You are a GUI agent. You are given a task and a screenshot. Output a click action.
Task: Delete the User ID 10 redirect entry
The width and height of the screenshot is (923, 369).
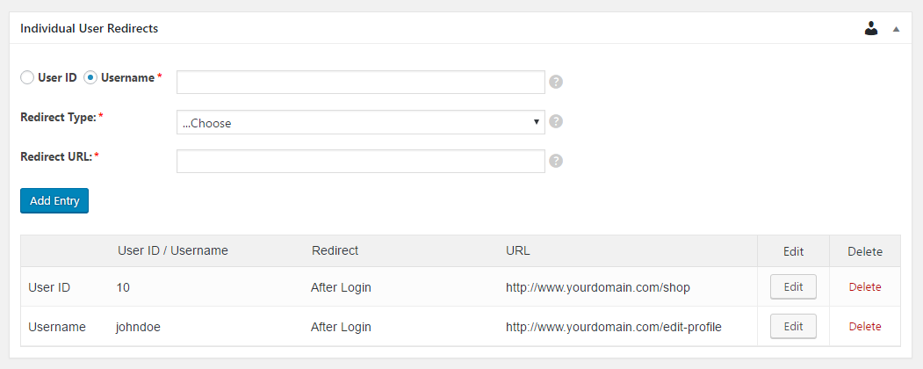click(865, 287)
